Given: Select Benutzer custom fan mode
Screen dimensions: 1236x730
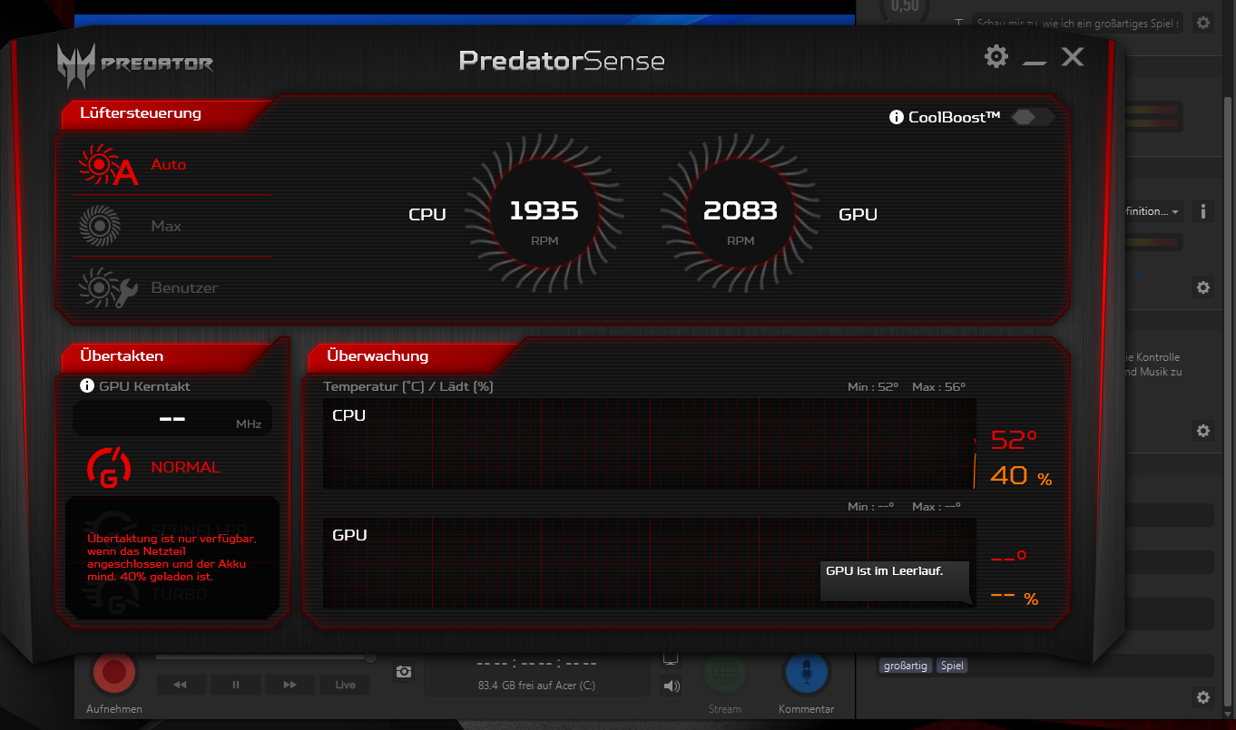Looking at the screenshot, I should tap(184, 288).
